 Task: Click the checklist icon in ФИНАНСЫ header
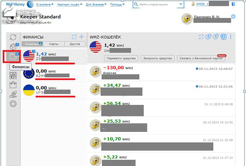[x=74, y=37]
